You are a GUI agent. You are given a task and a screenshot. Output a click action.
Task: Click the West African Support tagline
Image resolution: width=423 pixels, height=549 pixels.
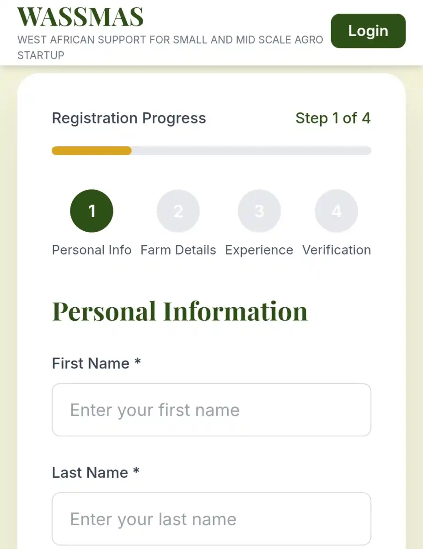click(x=170, y=47)
